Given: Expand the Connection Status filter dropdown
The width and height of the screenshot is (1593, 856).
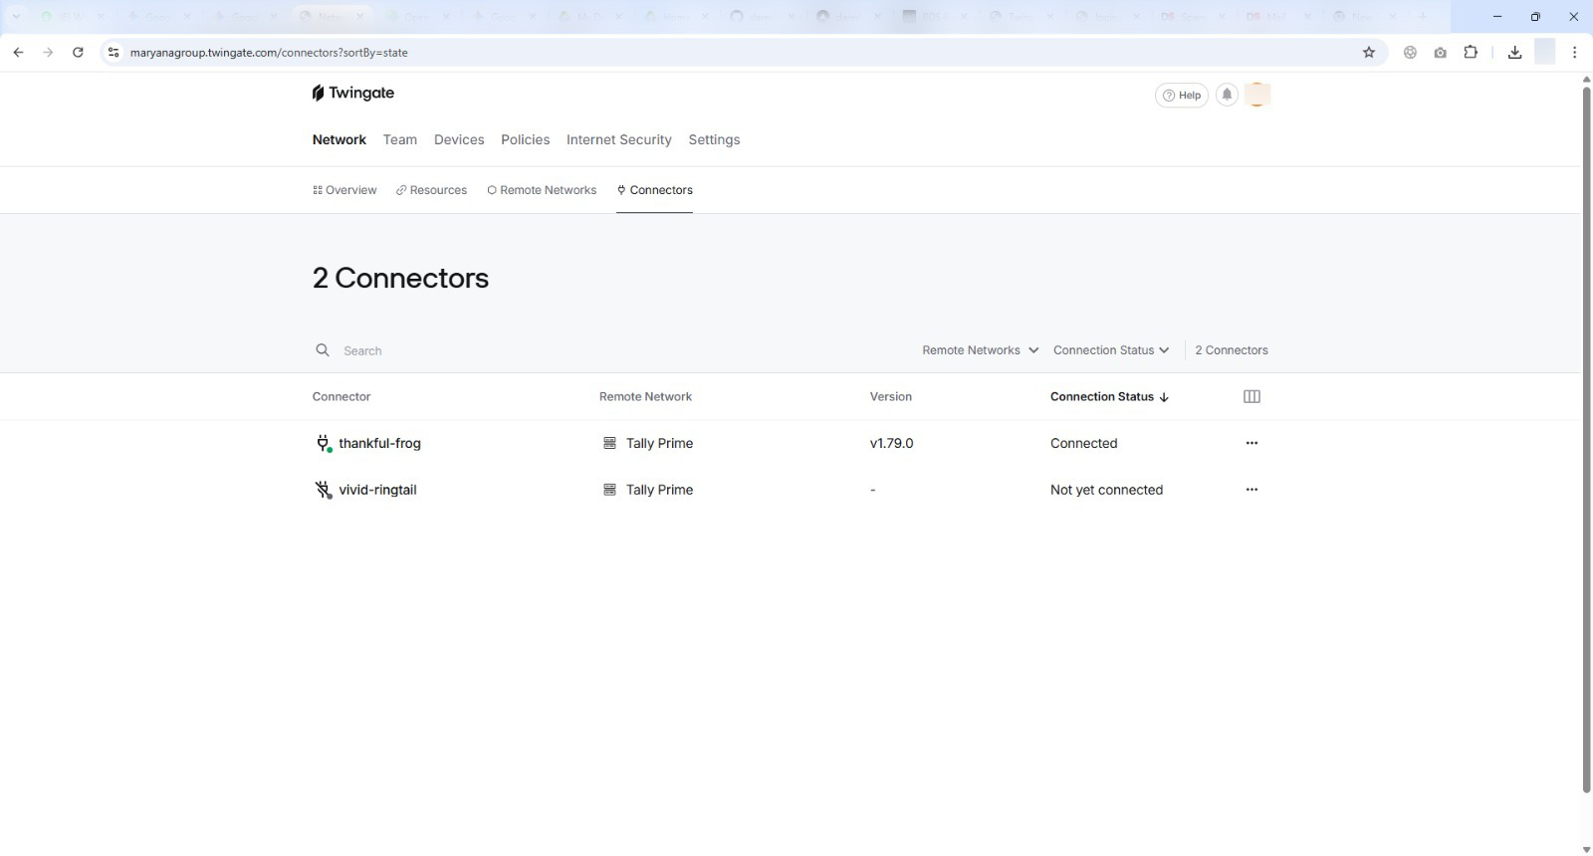Looking at the screenshot, I should coord(1111,350).
